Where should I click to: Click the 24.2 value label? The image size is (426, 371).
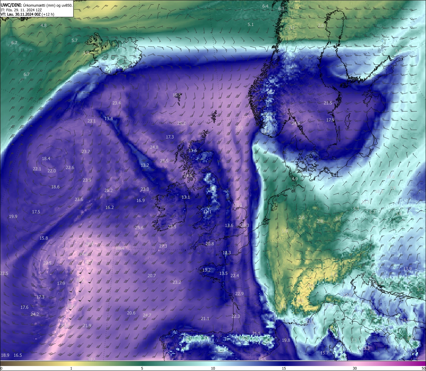click(35, 314)
